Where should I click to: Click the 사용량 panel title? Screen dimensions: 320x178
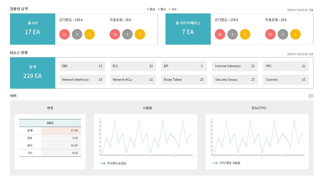pyautogui.click(x=147, y=108)
